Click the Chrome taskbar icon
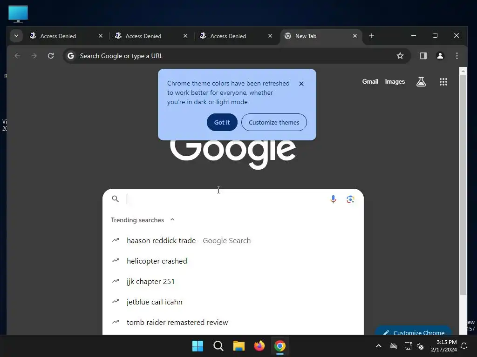 click(x=280, y=346)
